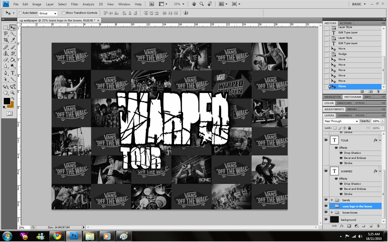Select the Brush tool
388x242 pixels.
tap(13, 47)
